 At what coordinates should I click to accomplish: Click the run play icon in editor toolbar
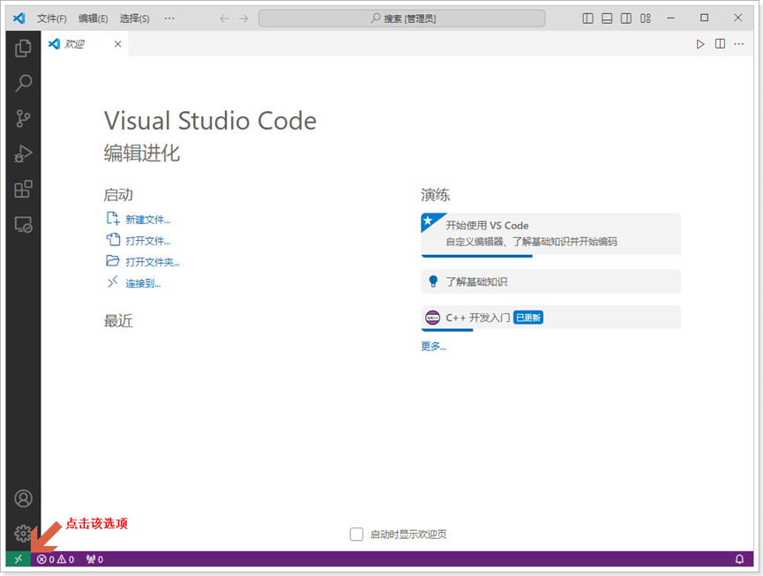point(700,44)
